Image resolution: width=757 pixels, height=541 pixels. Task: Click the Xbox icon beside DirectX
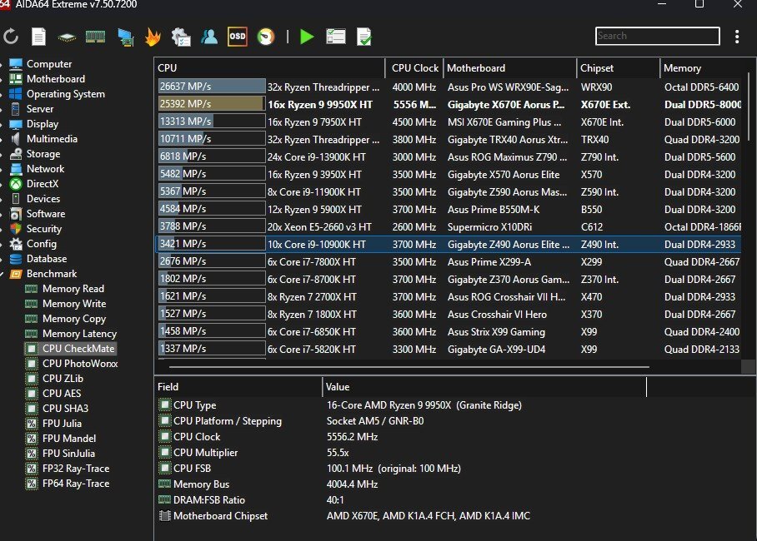16,184
